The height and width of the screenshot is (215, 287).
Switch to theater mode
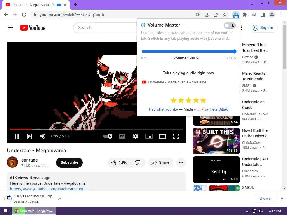pyautogui.click(x=163, y=136)
